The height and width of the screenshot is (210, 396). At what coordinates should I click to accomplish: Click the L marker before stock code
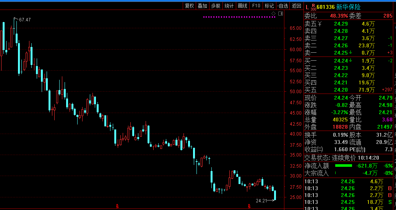coord(307,7)
